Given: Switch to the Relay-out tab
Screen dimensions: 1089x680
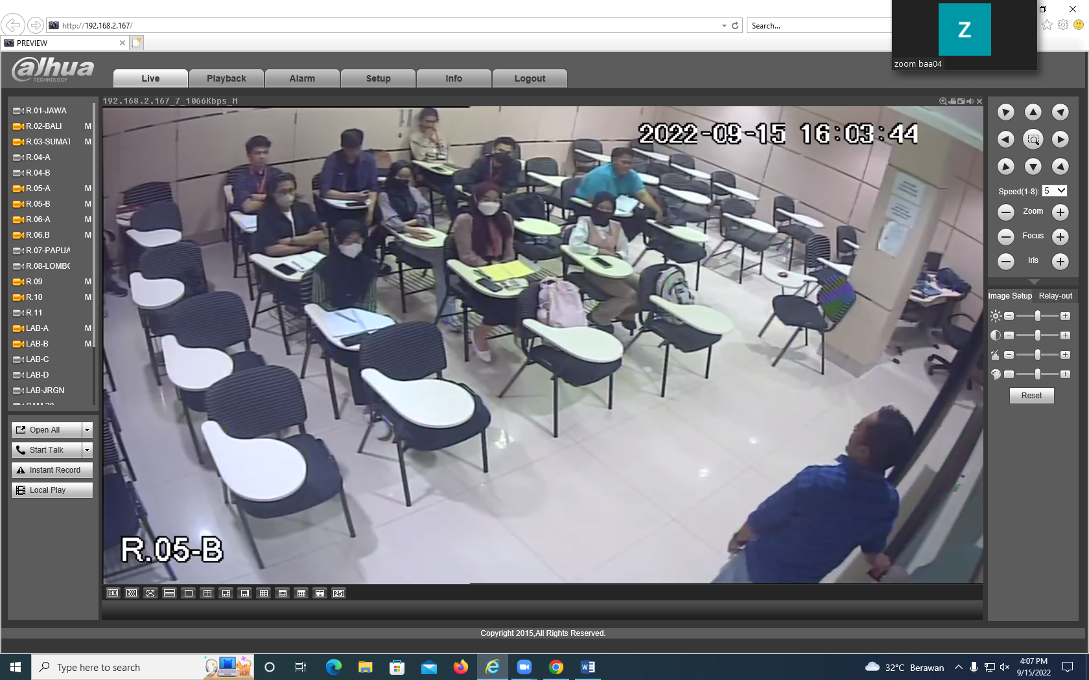Looking at the screenshot, I should pyautogui.click(x=1055, y=296).
